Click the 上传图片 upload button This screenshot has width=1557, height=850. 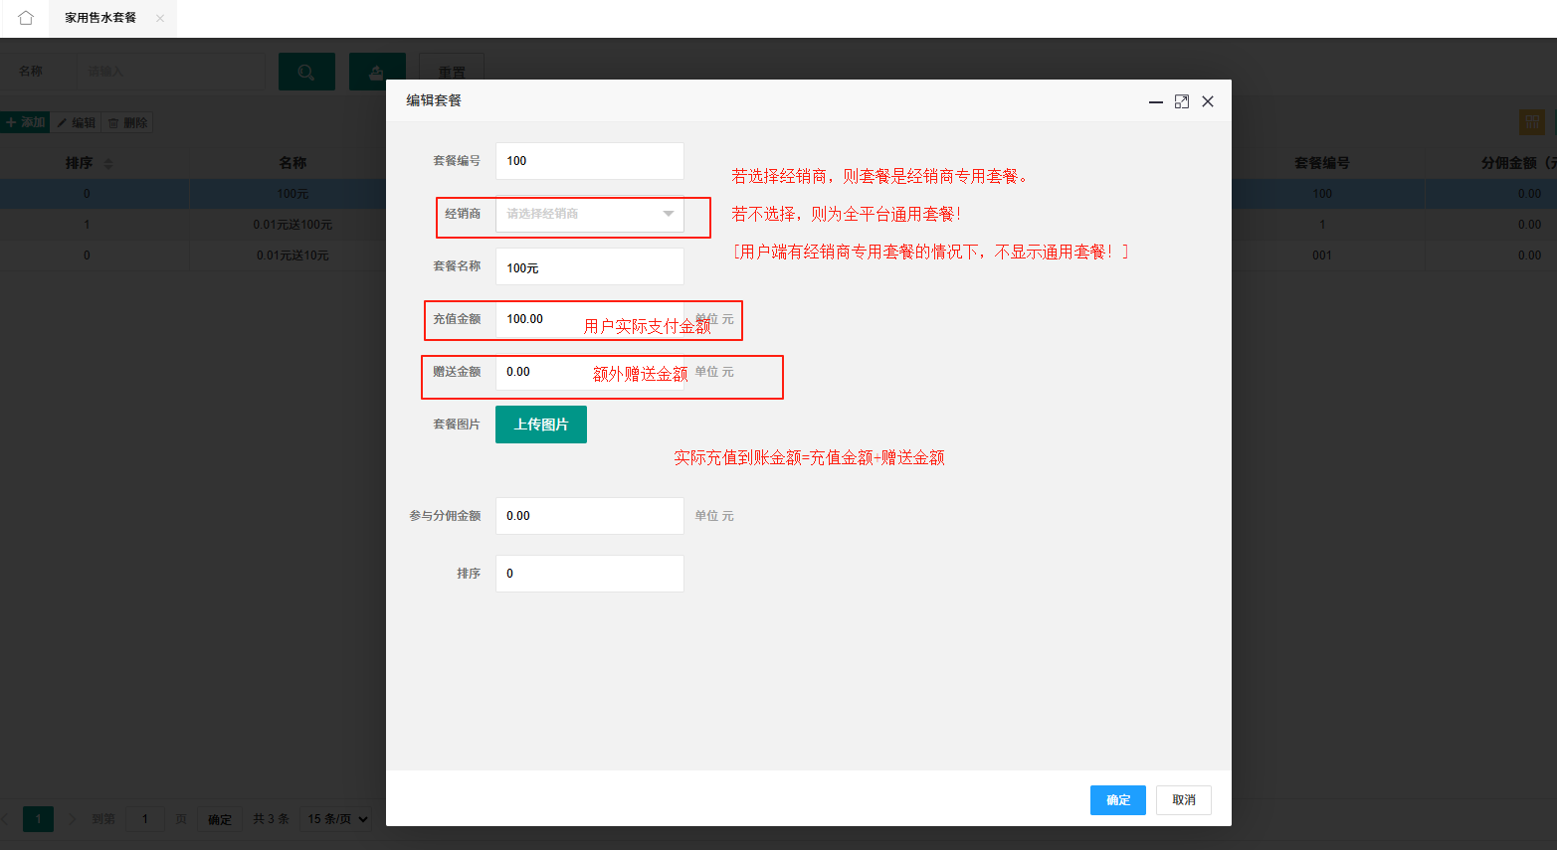coord(541,425)
